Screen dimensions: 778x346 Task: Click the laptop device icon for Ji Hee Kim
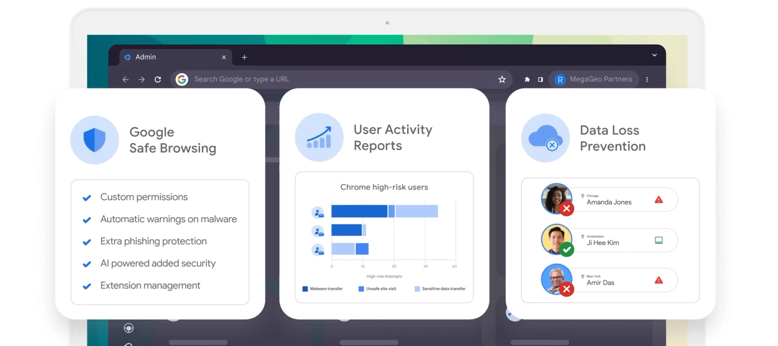coord(658,240)
